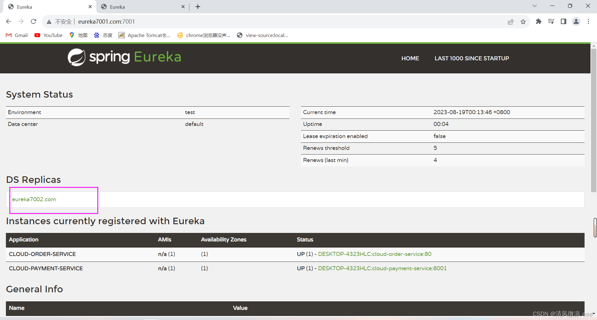Image resolution: width=597 pixels, height=320 pixels.
Task: Click the Current time value 2023-08-19T00:13:46
Action: coord(472,112)
